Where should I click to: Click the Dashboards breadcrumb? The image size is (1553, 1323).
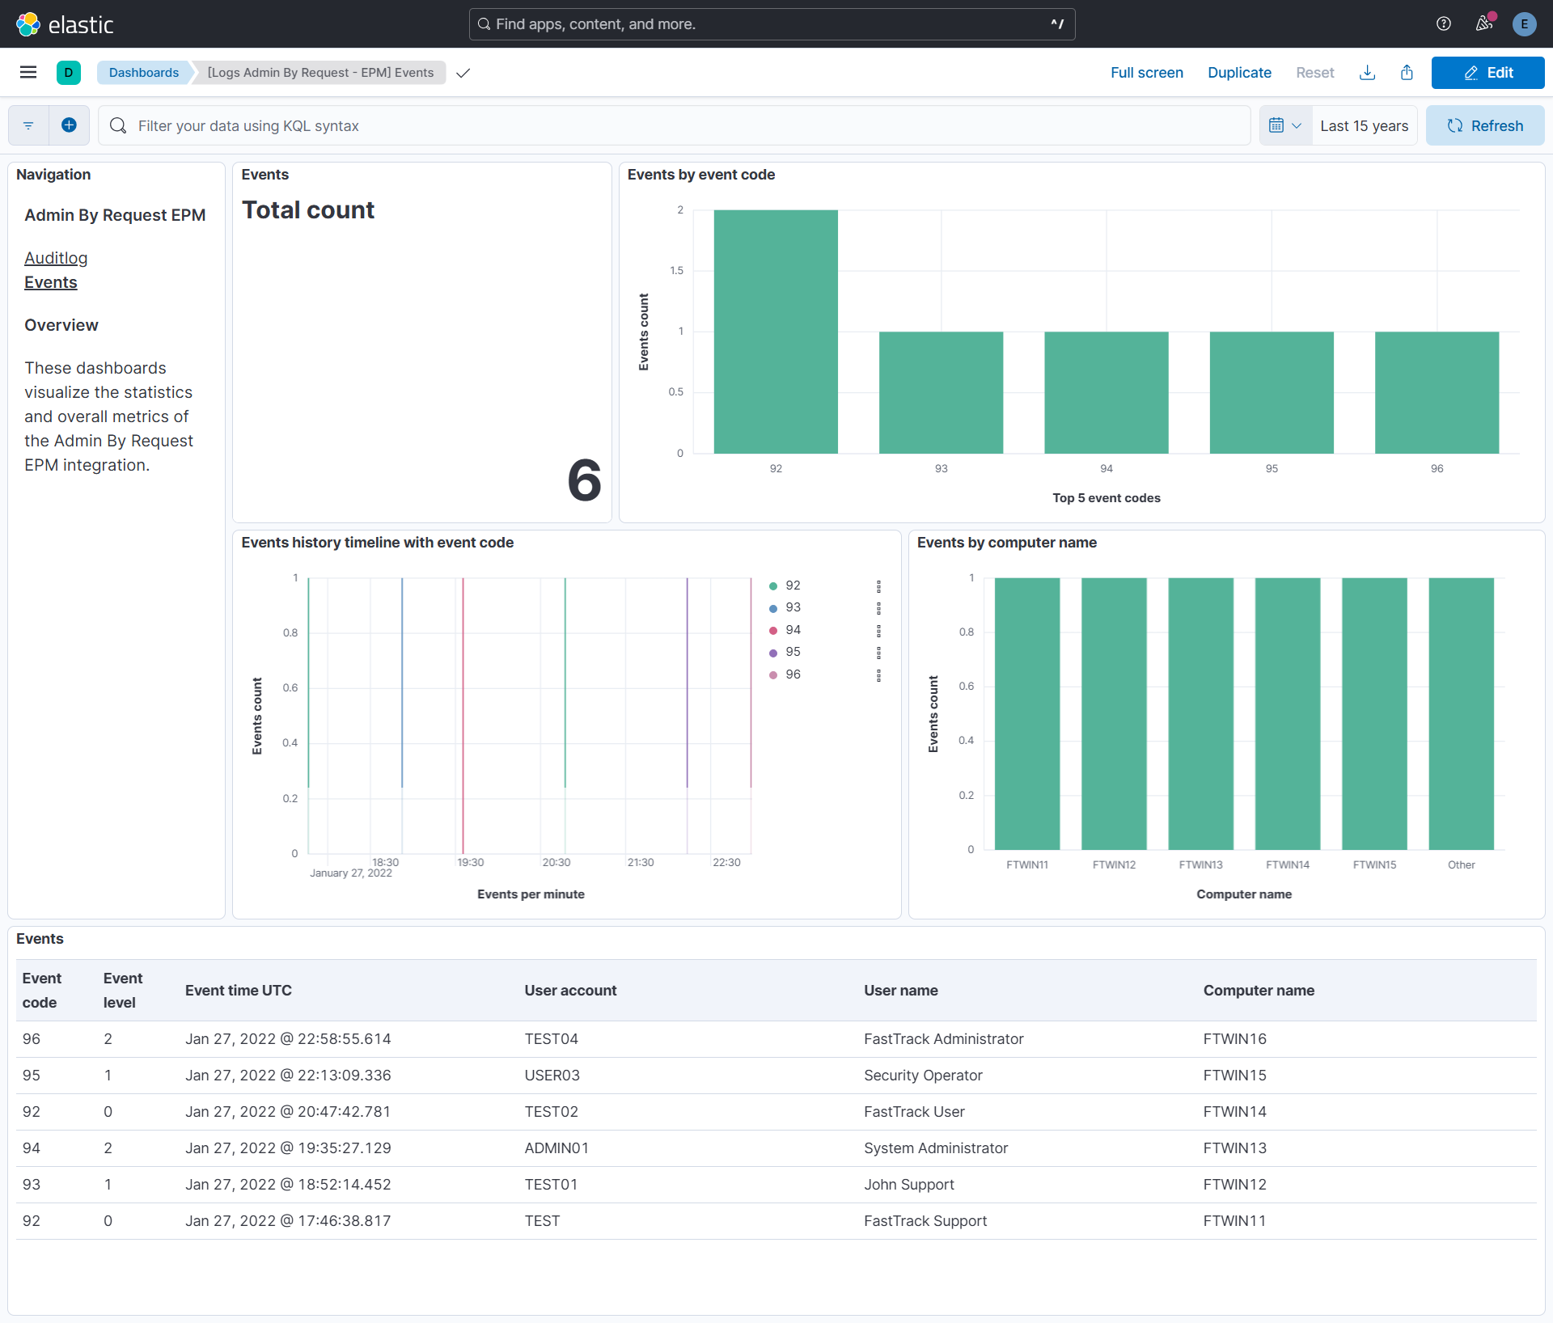144,73
